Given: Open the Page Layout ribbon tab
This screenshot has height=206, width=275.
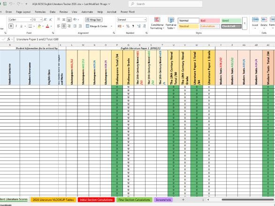Looking at the screenshot, I should pos(23,12).
